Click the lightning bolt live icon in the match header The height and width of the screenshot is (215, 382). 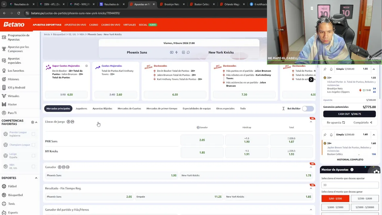tap(176, 52)
